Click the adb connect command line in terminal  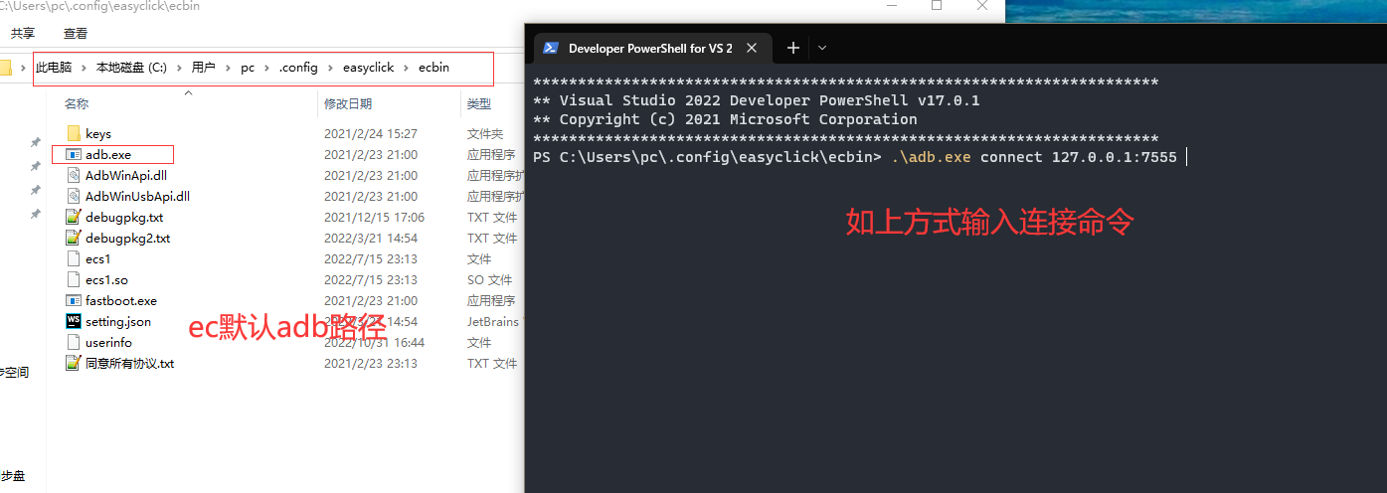click(854, 157)
